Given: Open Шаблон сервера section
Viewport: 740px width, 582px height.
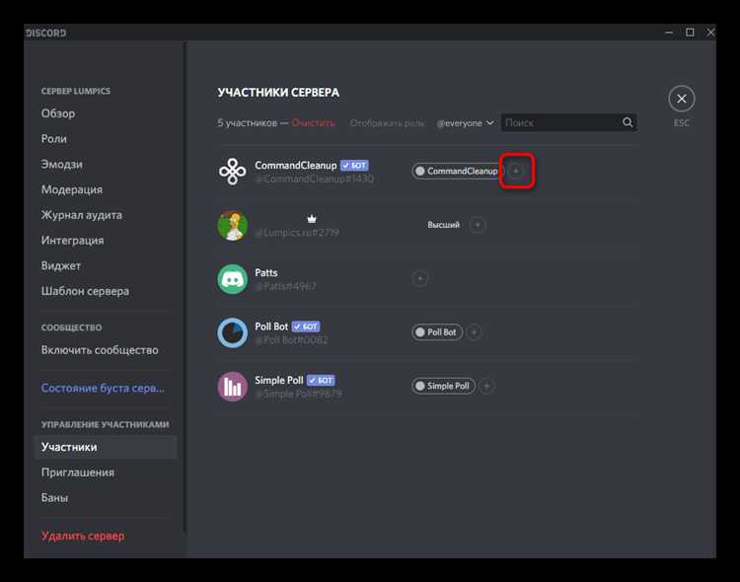Looking at the screenshot, I should tap(85, 291).
